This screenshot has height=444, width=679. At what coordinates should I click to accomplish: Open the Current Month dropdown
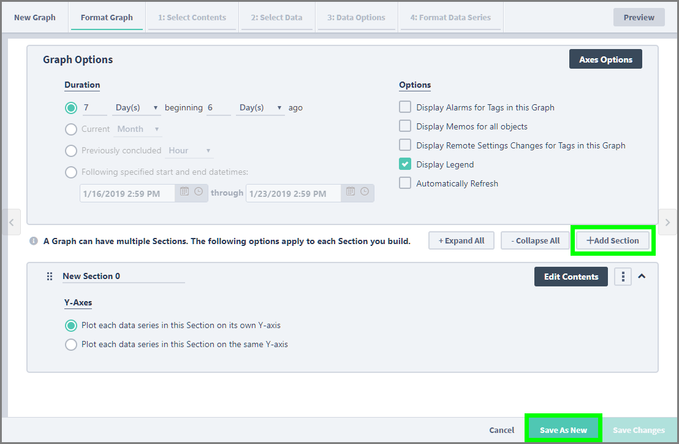[x=138, y=129]
